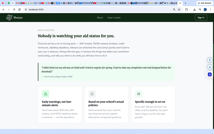Click the floating scissors circle icon
The height and width of the screenshot is (134, 214).
click(x=210, y=67)
